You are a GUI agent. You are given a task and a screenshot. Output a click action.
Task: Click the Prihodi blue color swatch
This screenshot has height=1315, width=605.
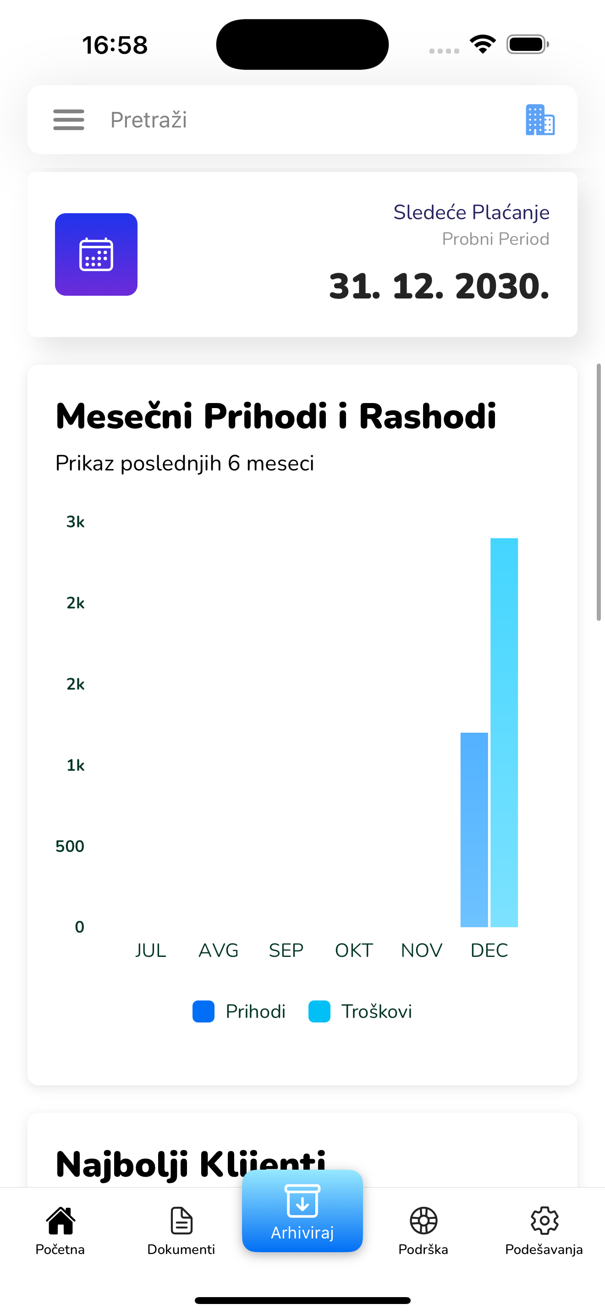click(203, 1011)
